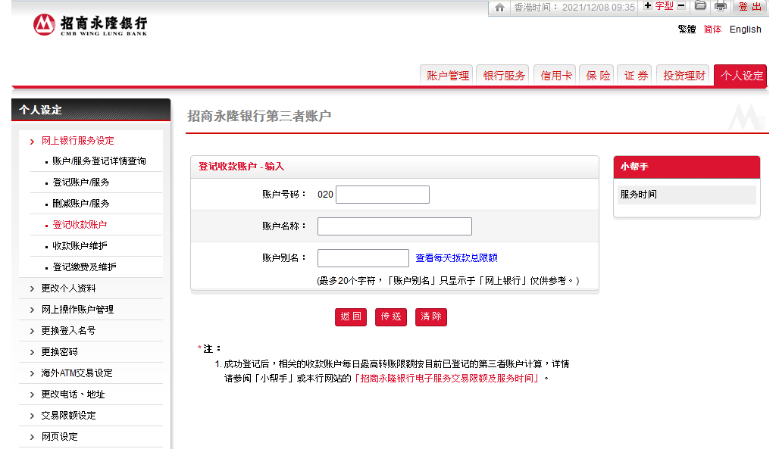Open the 账户管理 tab

point(446,76)
